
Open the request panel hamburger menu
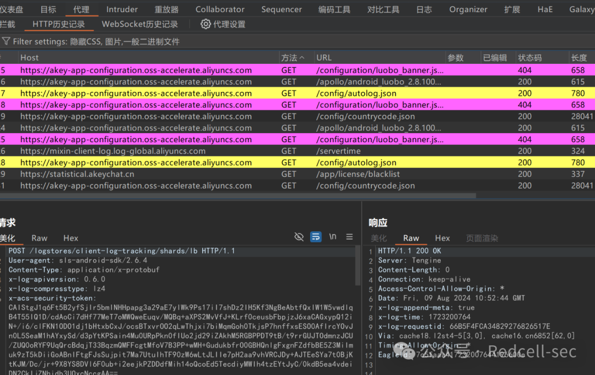tap(349, 237)
